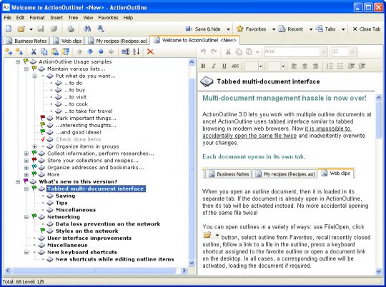This screenshot has height=287, width=386.
Task: Click the Move item left arrow
Action: (x=101, y=51)
